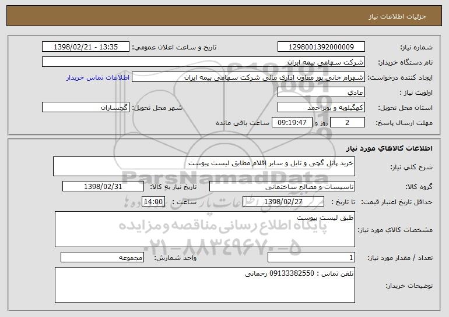This screenshot has height=317, width=449.
Task: Click the province field کهگیلویه و بویراحمد
Action: pyautogui.click(x=321, y=107)
